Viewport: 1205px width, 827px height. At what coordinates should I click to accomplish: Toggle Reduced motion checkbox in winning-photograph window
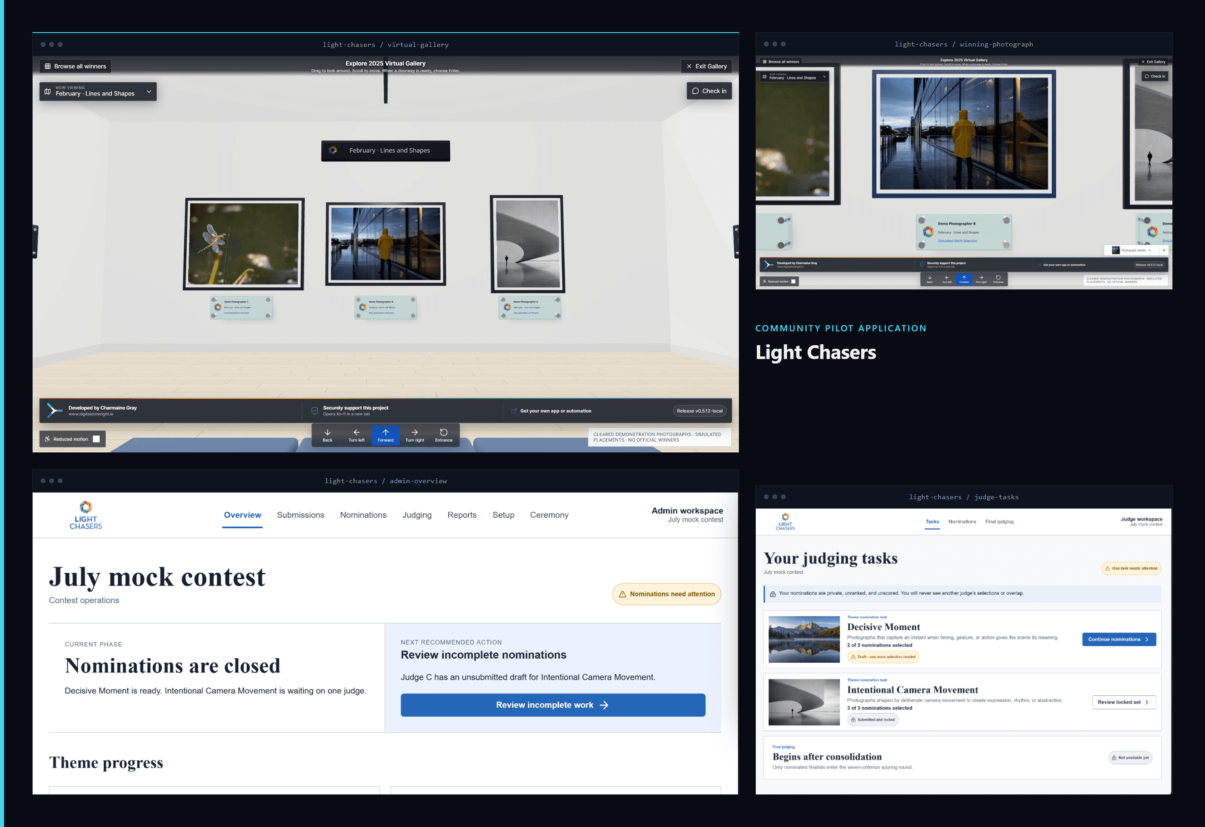[793, 281]
